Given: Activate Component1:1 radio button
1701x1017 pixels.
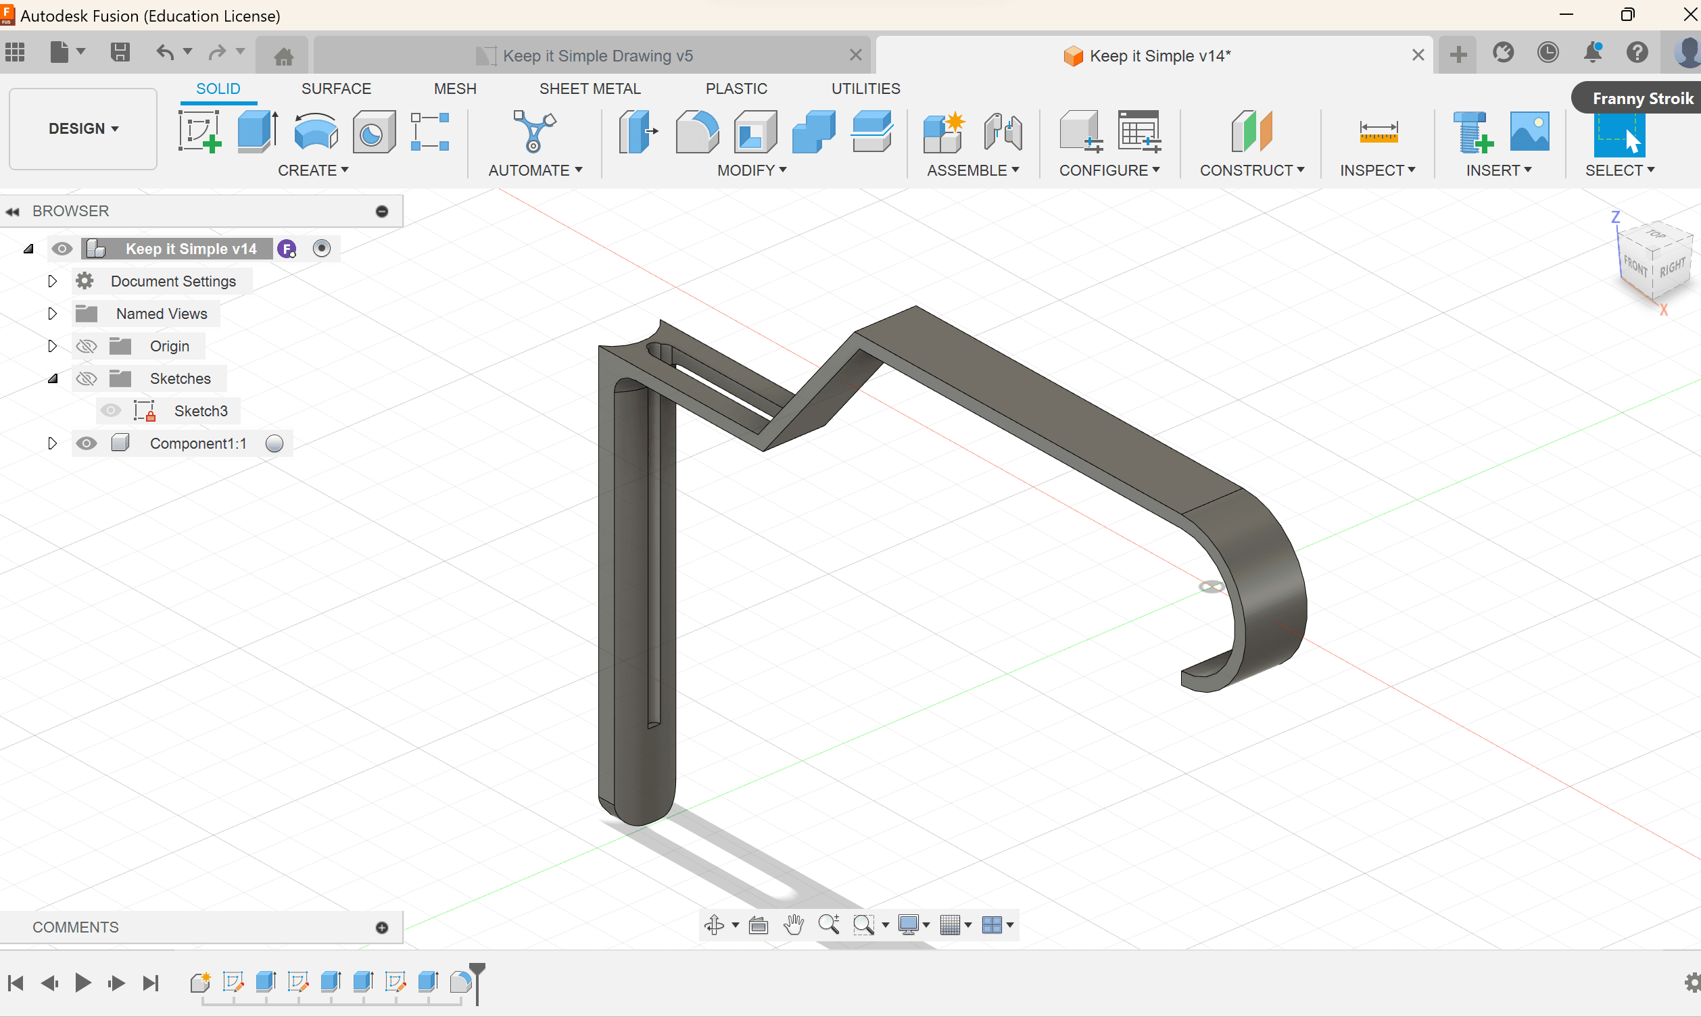Looking at the screenshot, I should coord(274,443).
